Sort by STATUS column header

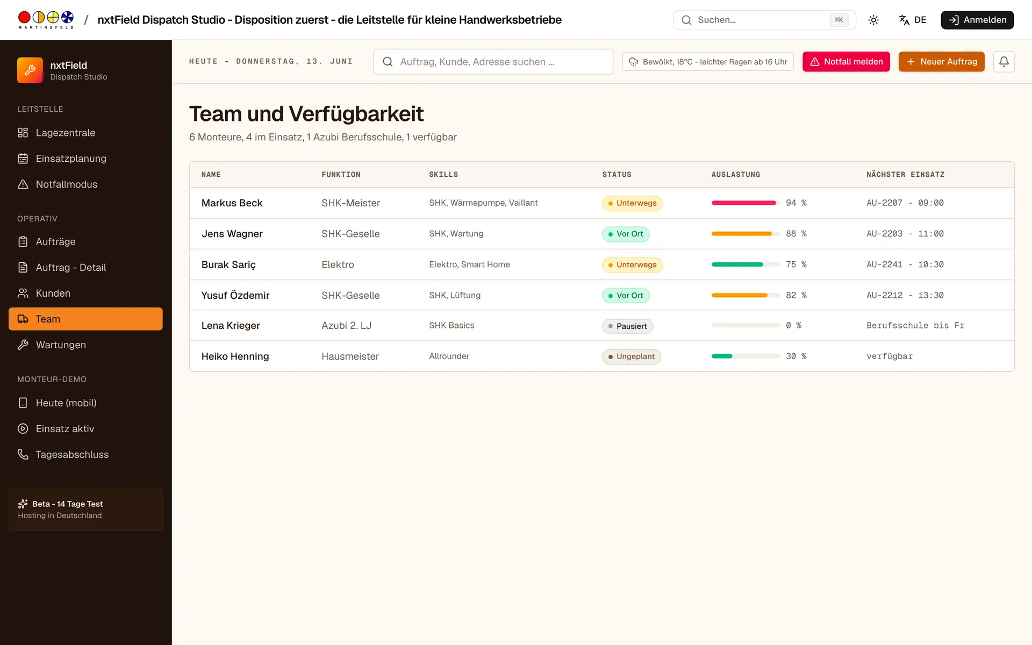tap(617, 175)
